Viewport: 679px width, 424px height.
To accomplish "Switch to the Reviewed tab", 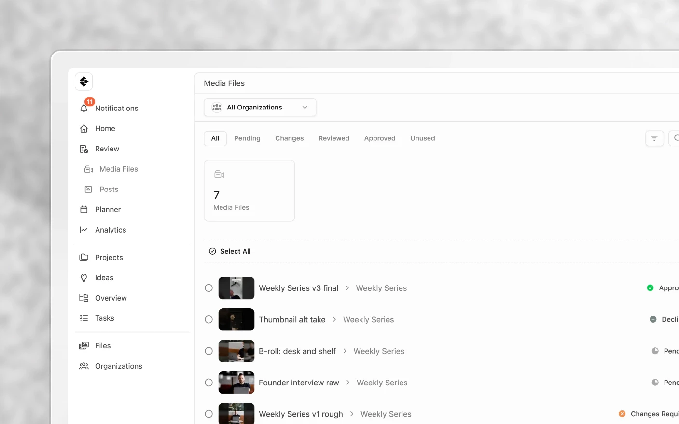I will pyautogui.click(x=334, y=138).
